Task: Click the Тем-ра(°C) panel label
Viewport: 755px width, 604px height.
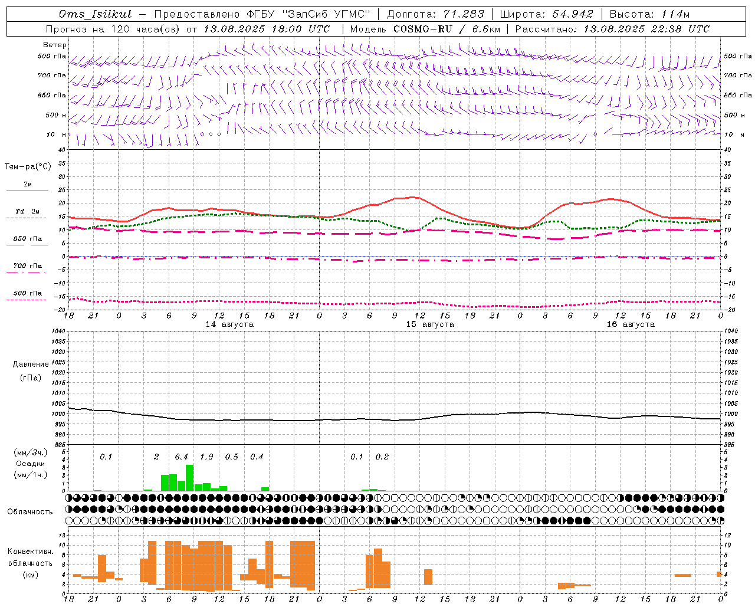Action: 28,167
